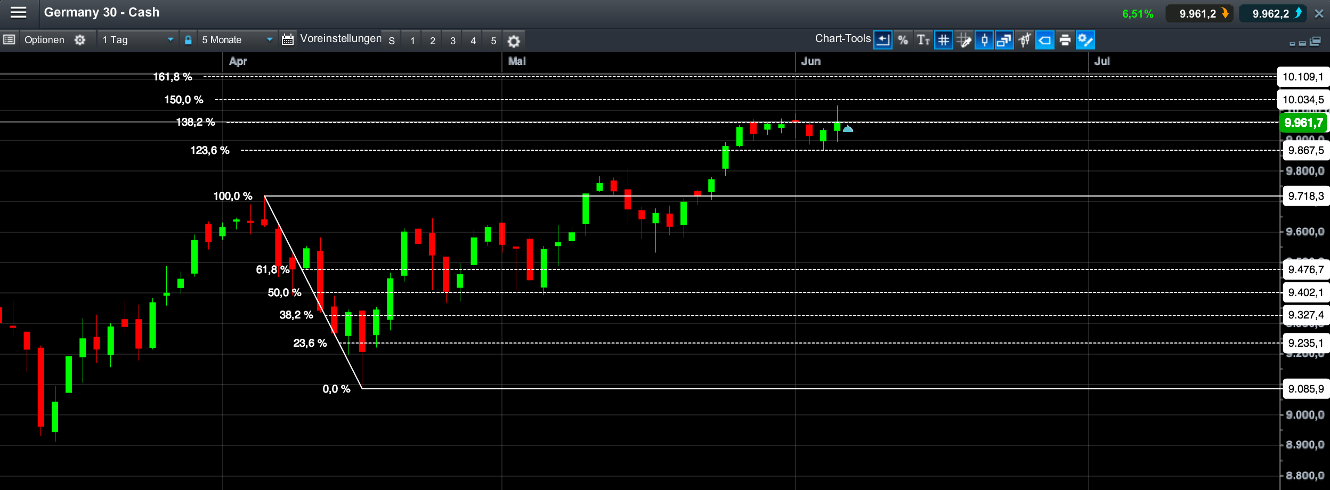Open the hamburger main menu
The height and width of the screenshot is (490, 1330).
[x=19, y=12]
